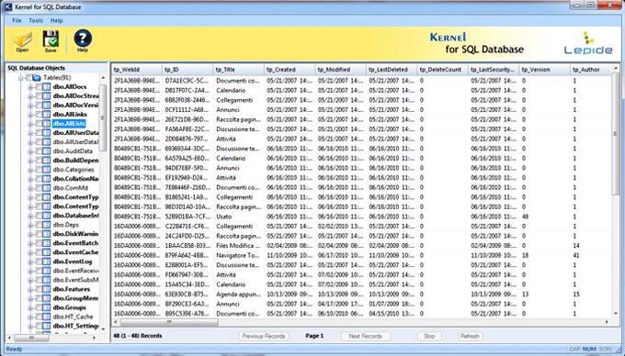Viewport: 625px width, 356px height.
Task: Click the Refresh button
Action: [x=470, y=336]
